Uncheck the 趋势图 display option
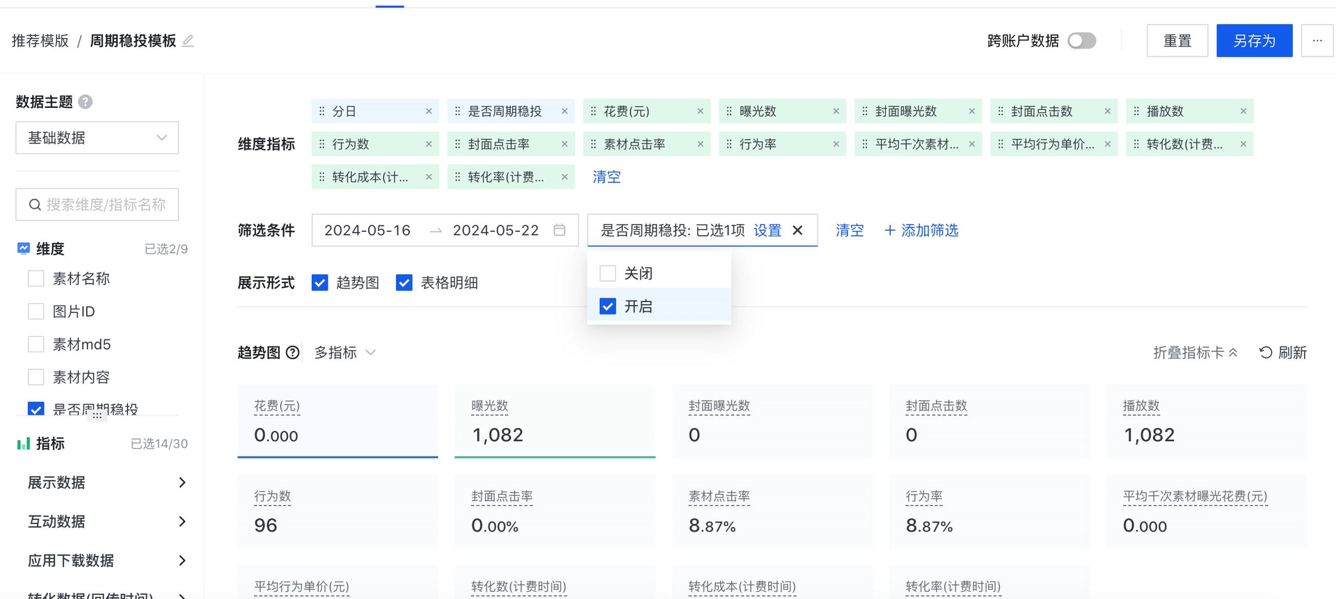1336x599 pixels. point(320,282)
